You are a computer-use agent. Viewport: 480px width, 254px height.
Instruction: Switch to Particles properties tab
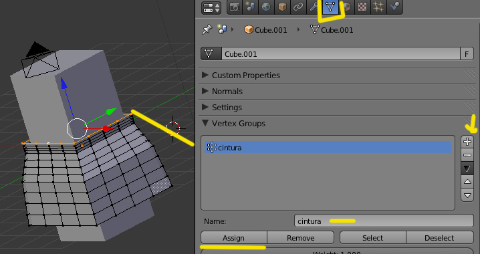pos(378,7)
